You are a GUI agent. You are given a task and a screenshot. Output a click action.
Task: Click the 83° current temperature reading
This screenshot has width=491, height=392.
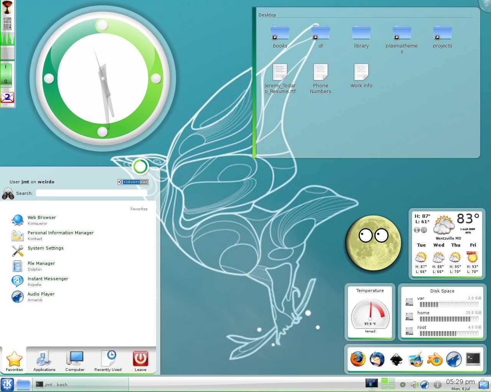468,219
